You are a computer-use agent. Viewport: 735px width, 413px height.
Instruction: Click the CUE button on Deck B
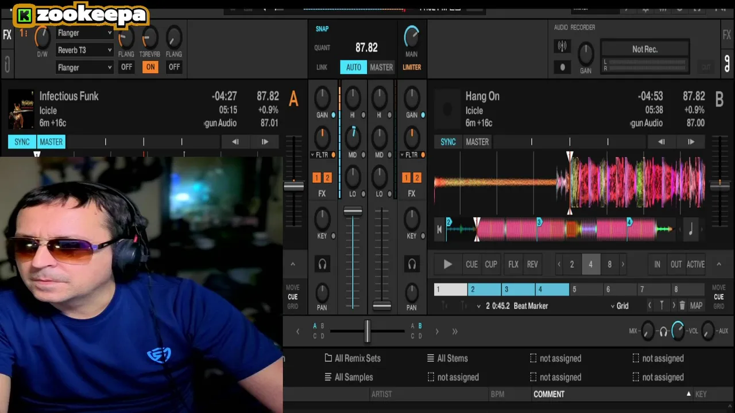(471, 264)
